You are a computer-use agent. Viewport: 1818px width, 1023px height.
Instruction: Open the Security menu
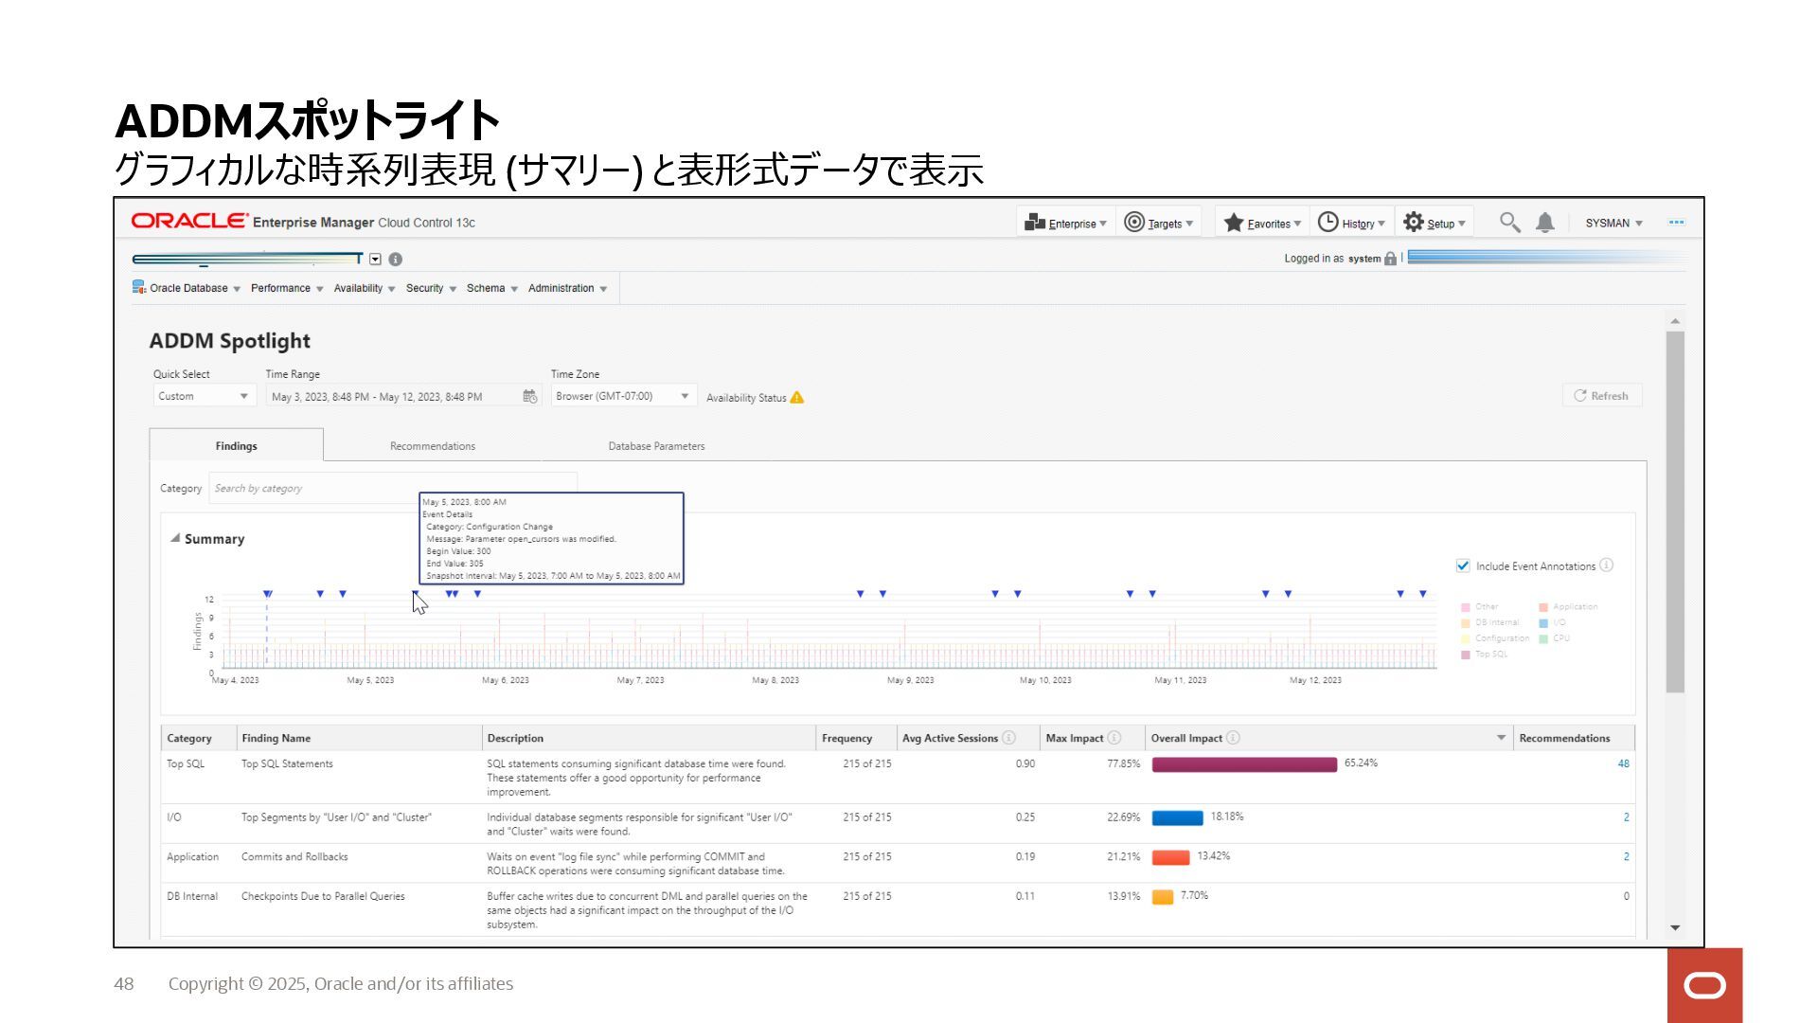(431, 288)
